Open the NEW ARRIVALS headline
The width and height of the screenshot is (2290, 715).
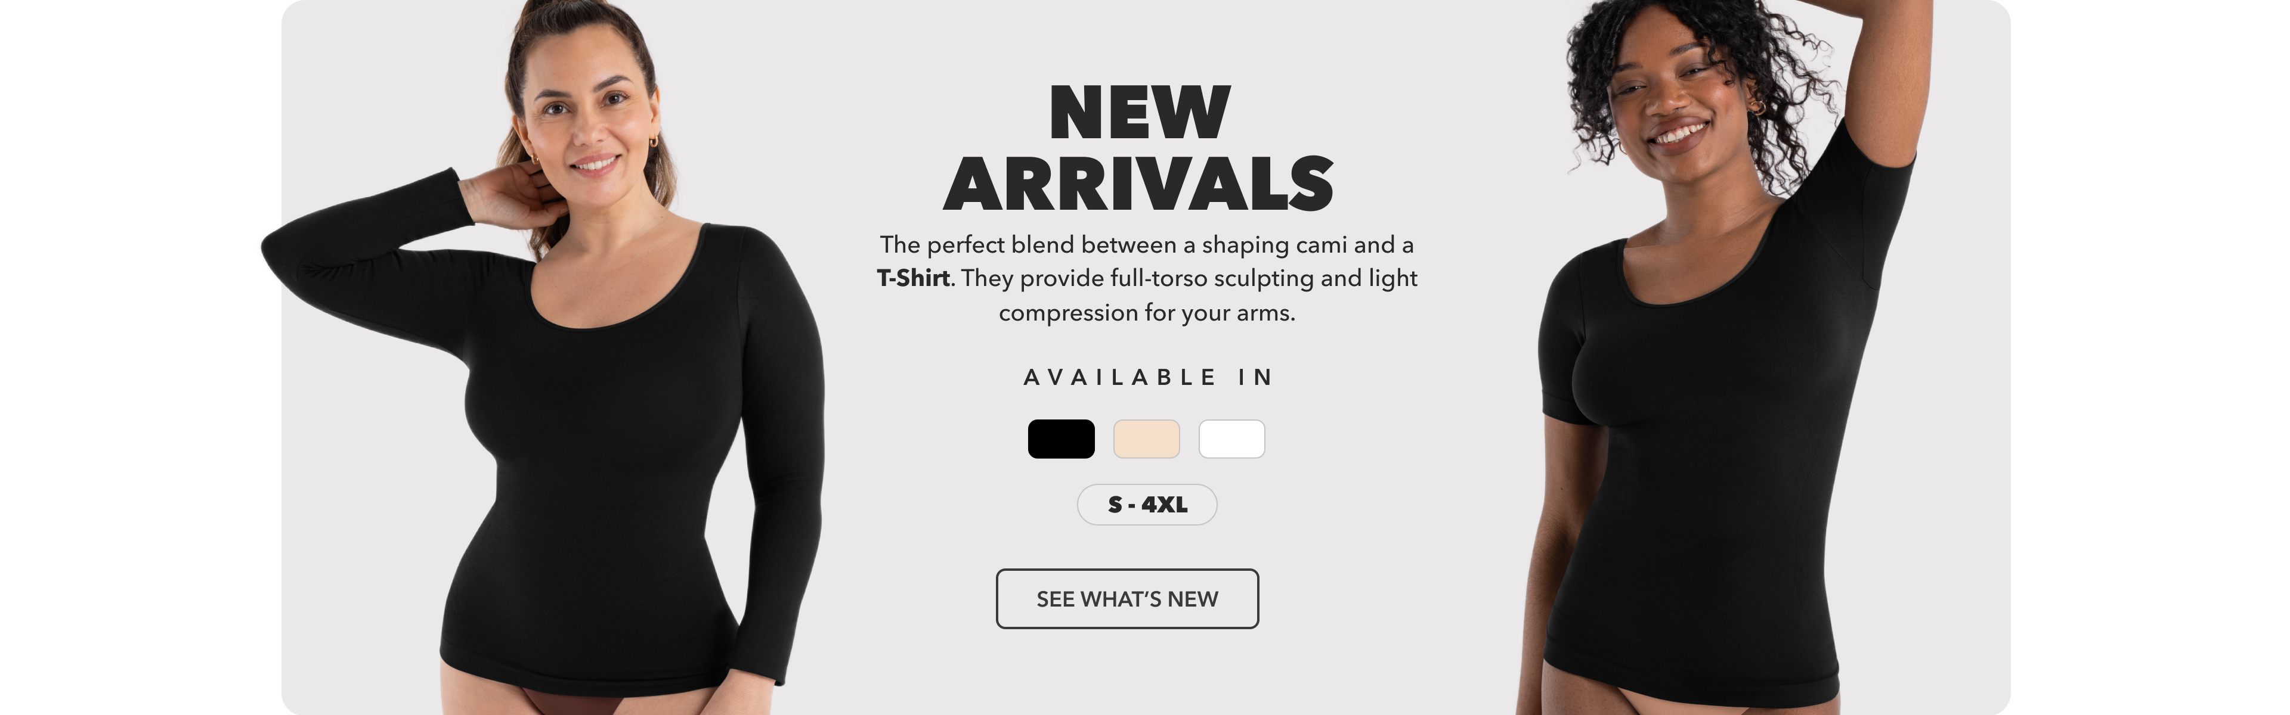point(1139,148)
